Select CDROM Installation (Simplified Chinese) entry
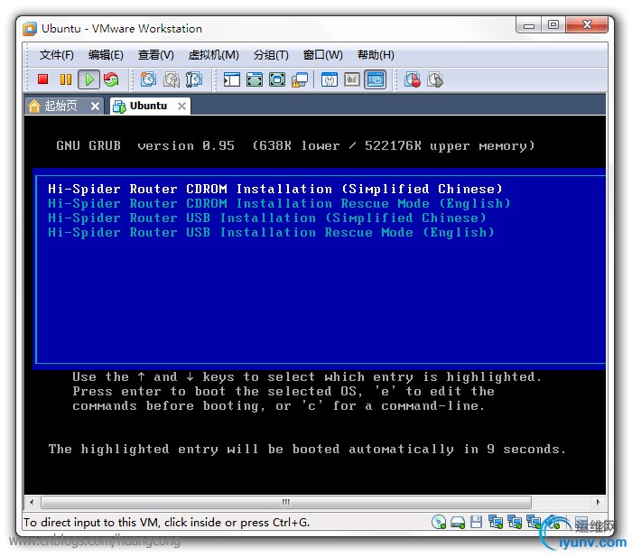Screen dimensions: 632x557 pos(274,189)
